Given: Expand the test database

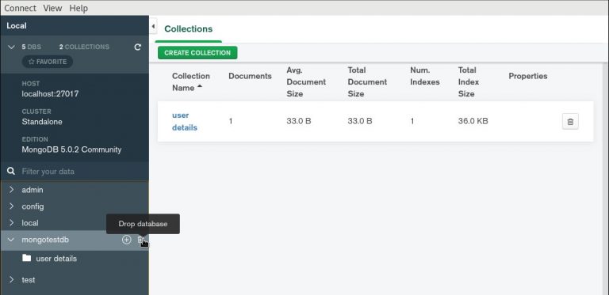Looking at the screenshot, I should point(11,279).
